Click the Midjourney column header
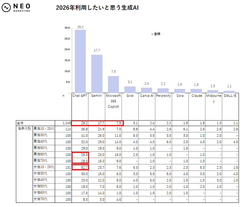The image size is (244, 207). tap(214, 98)
